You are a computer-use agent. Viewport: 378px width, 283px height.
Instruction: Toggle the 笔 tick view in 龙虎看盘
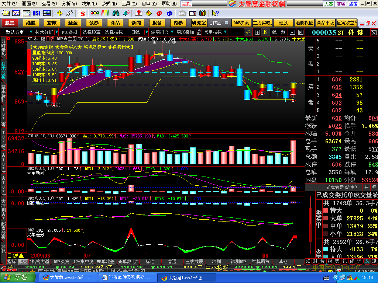coord(374,187)
